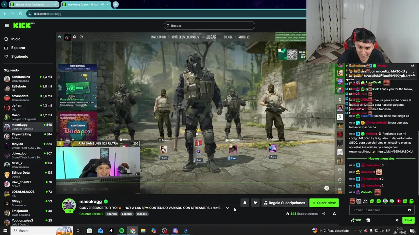Click the address bar kick.com/masokugg
Viewport: 419px width, 235px height.
coord(48,14)
